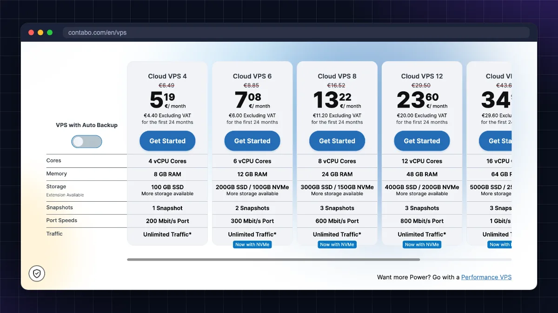The width and height of the screenshot is (558, 313).
Task: Select the Cloud VPS 6 title
Action: (x=252, y=76)
